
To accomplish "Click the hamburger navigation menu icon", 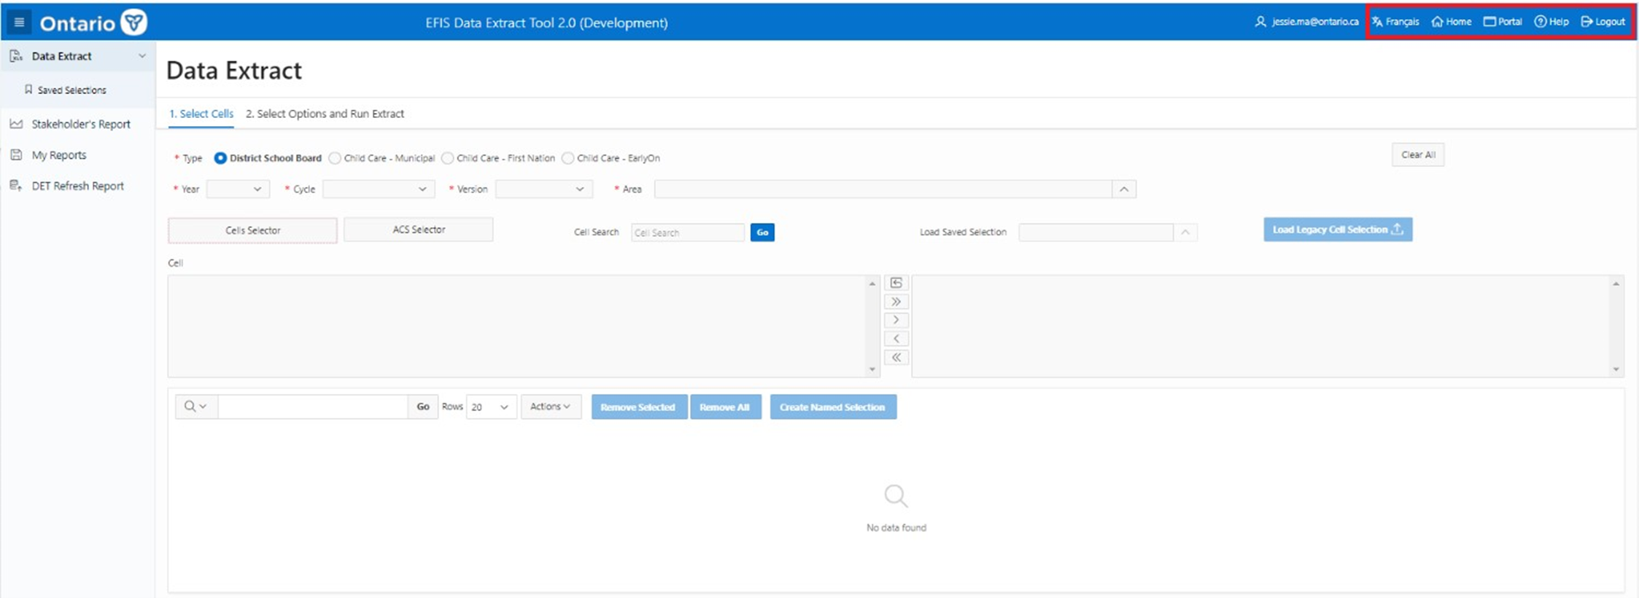I will tap(19, 23).
